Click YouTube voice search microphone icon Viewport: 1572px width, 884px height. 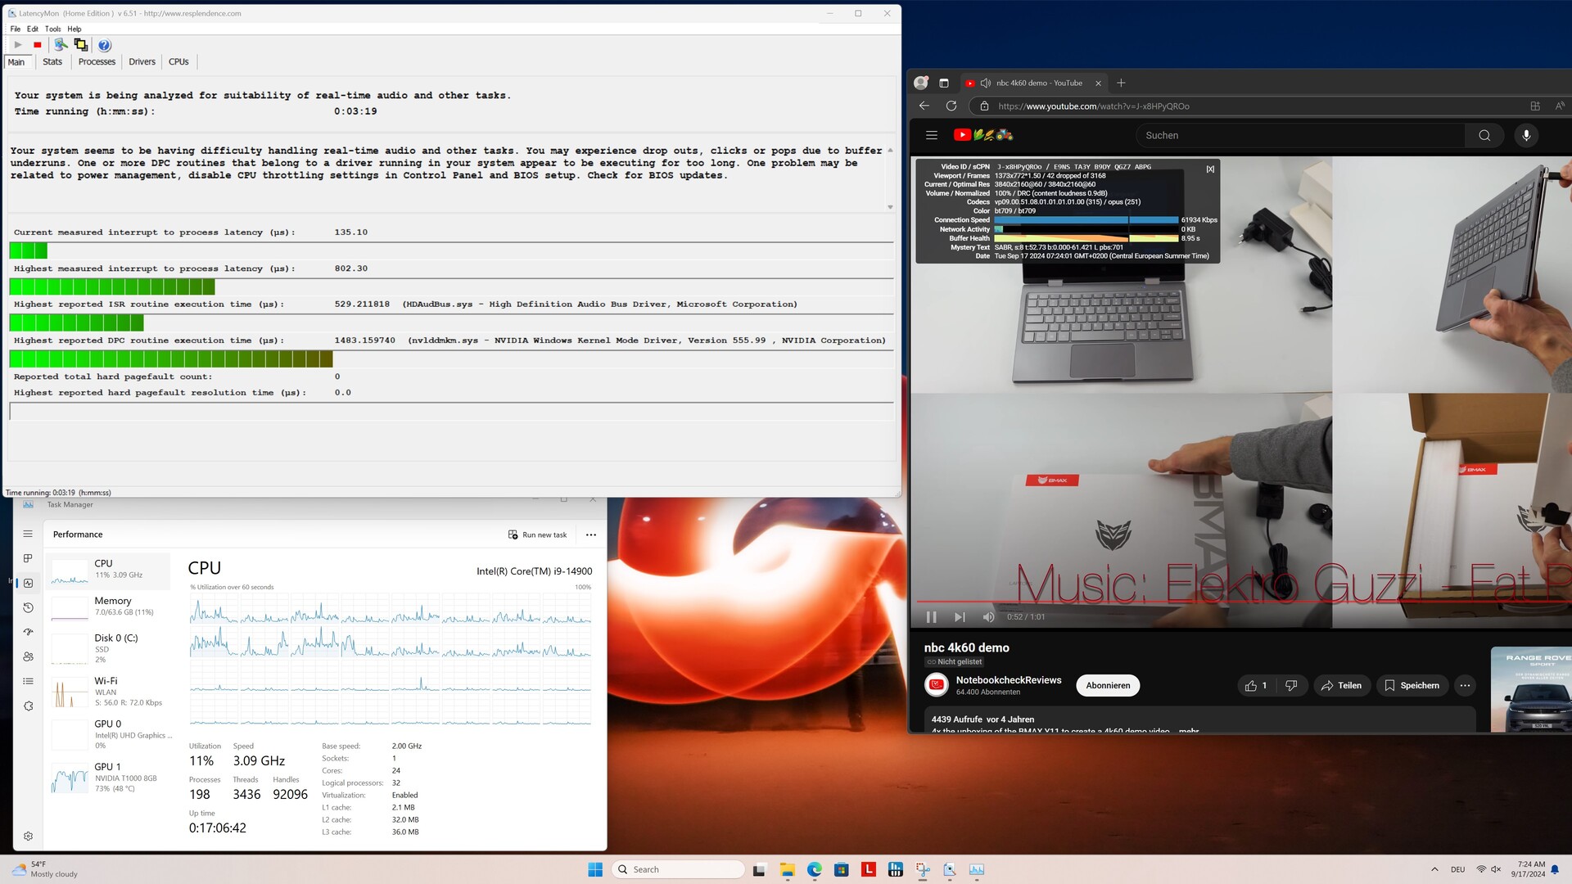[1526, 135]
